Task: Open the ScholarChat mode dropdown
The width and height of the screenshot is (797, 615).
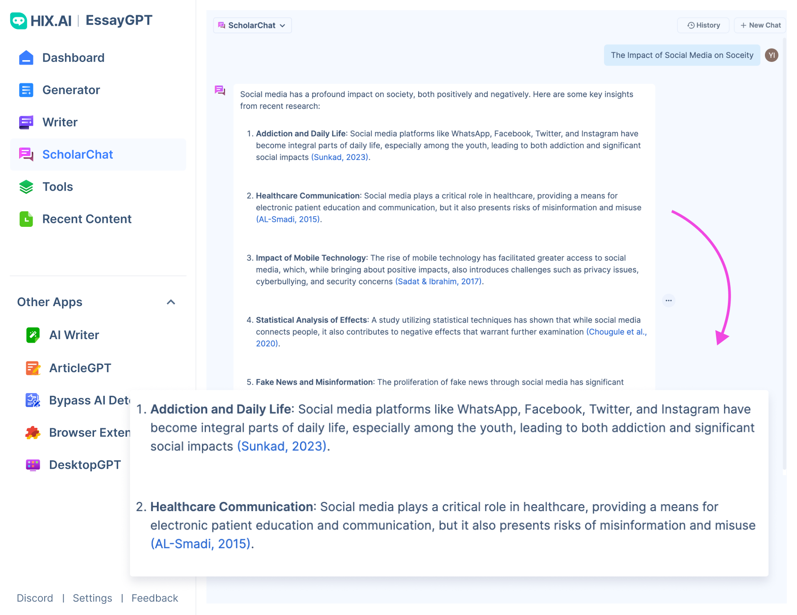Action: 252,25
